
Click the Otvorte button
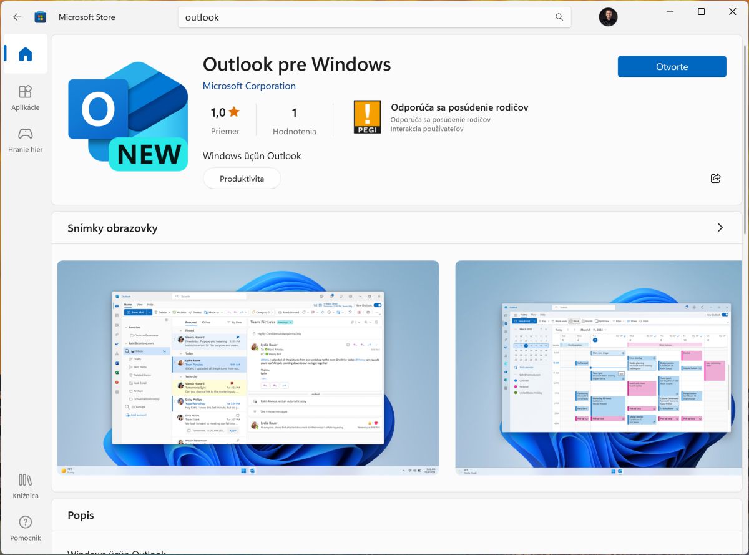tap(672, 67)
